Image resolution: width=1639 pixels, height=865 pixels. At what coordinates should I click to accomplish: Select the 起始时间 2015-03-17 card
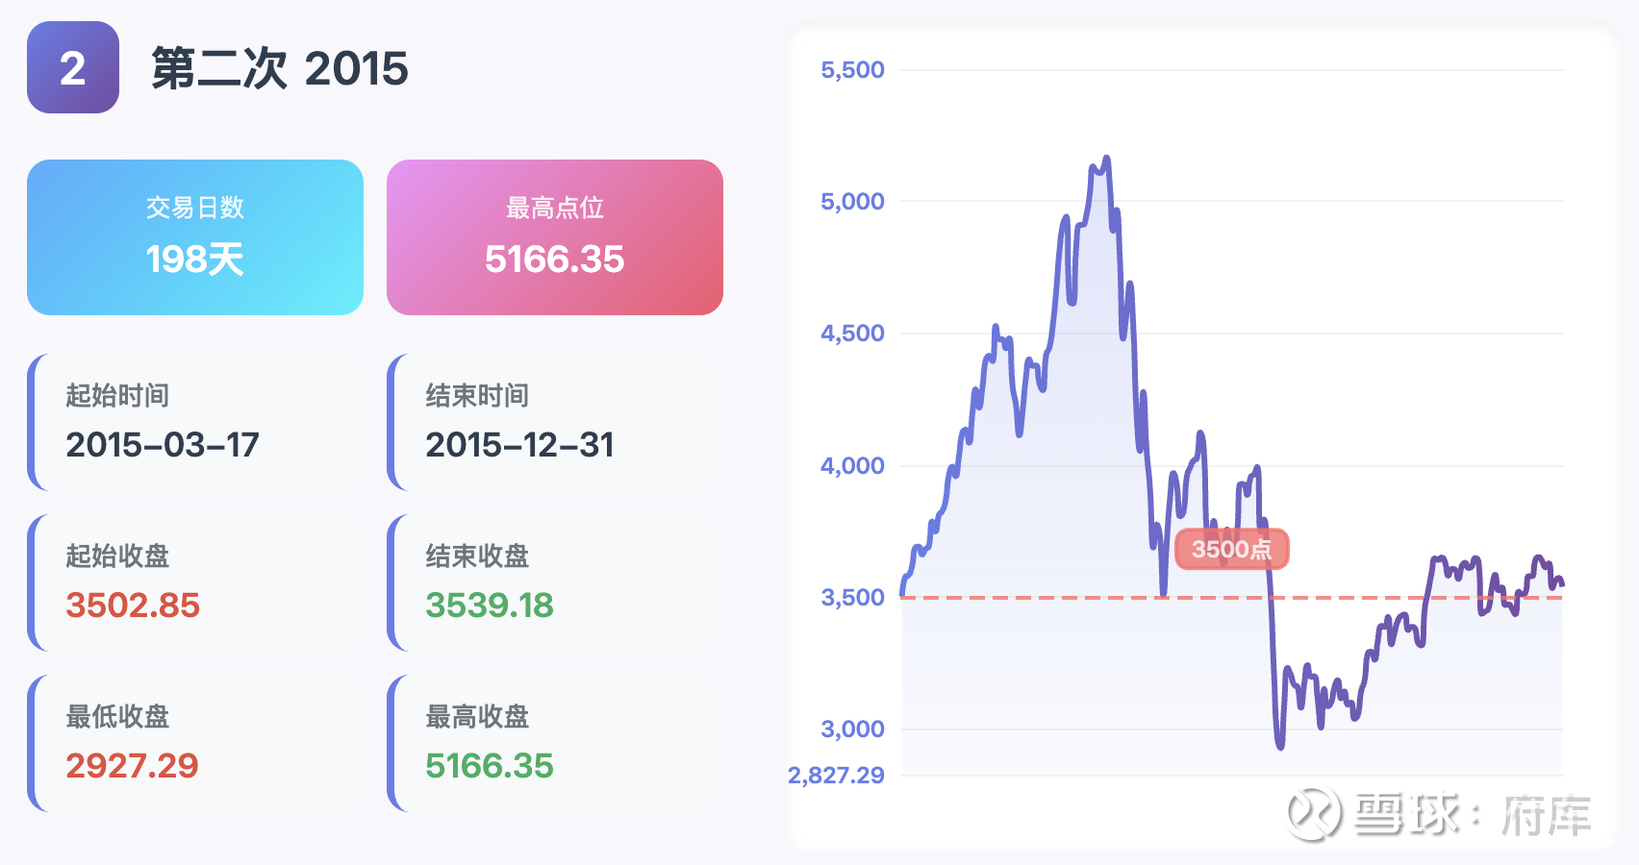click(195, 422)
